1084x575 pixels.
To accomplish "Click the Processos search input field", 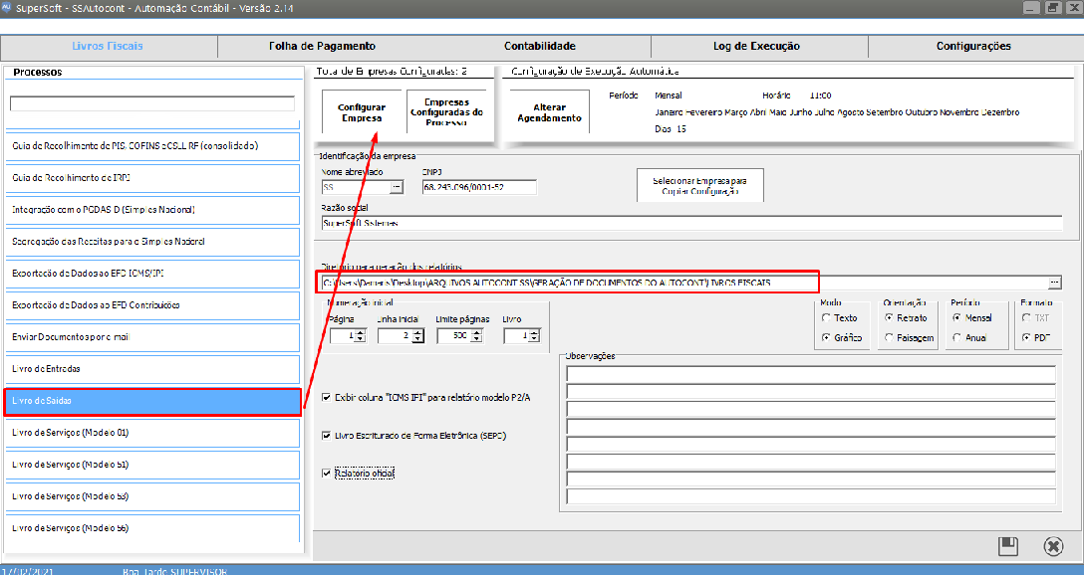I will click(152, 103).
